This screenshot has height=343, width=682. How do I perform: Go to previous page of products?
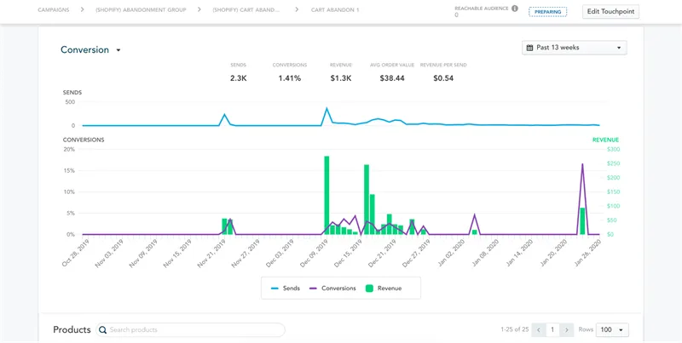[539, 330]
